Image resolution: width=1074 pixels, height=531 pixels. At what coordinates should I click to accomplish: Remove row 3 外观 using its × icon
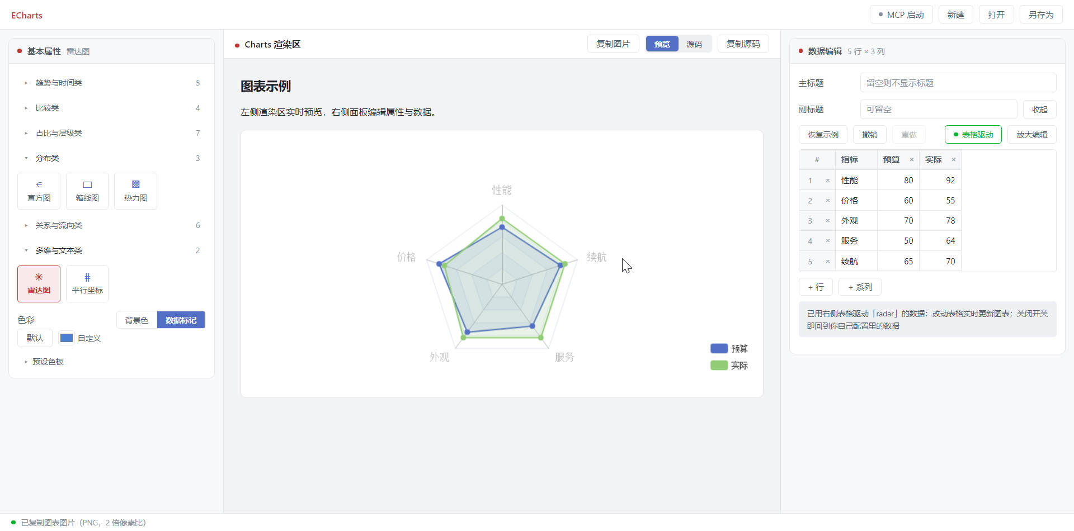(828, 221)
